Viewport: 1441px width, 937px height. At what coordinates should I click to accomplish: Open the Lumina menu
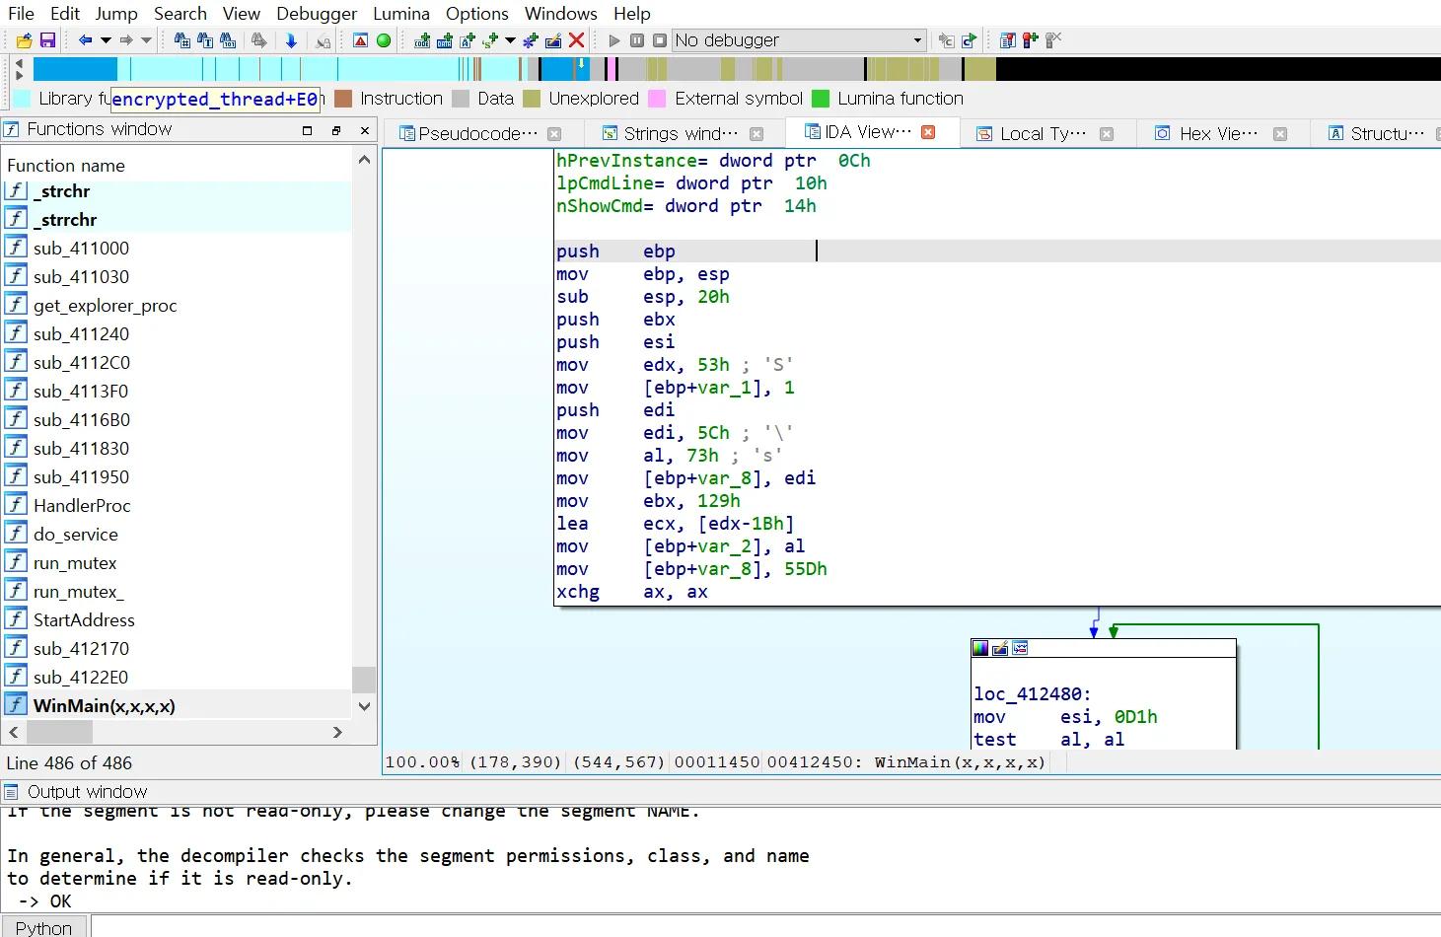pyautogui.click(x=400, y=14)
